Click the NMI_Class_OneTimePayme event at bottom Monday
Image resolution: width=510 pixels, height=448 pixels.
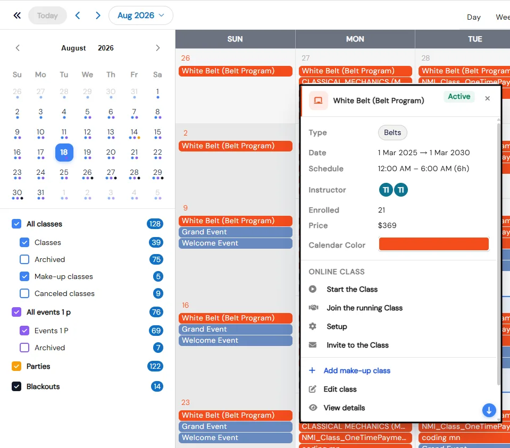[x=355, y=437]
